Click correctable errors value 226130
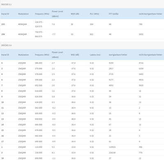Image resolution: width=164 pixels, height=160 pixels. coord(112,153)
